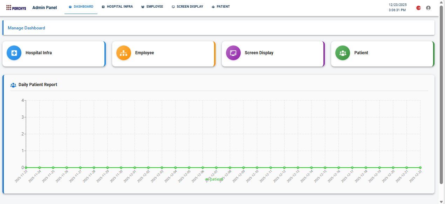Click the Daily Patient Report people icon

[x=13, y=85]
